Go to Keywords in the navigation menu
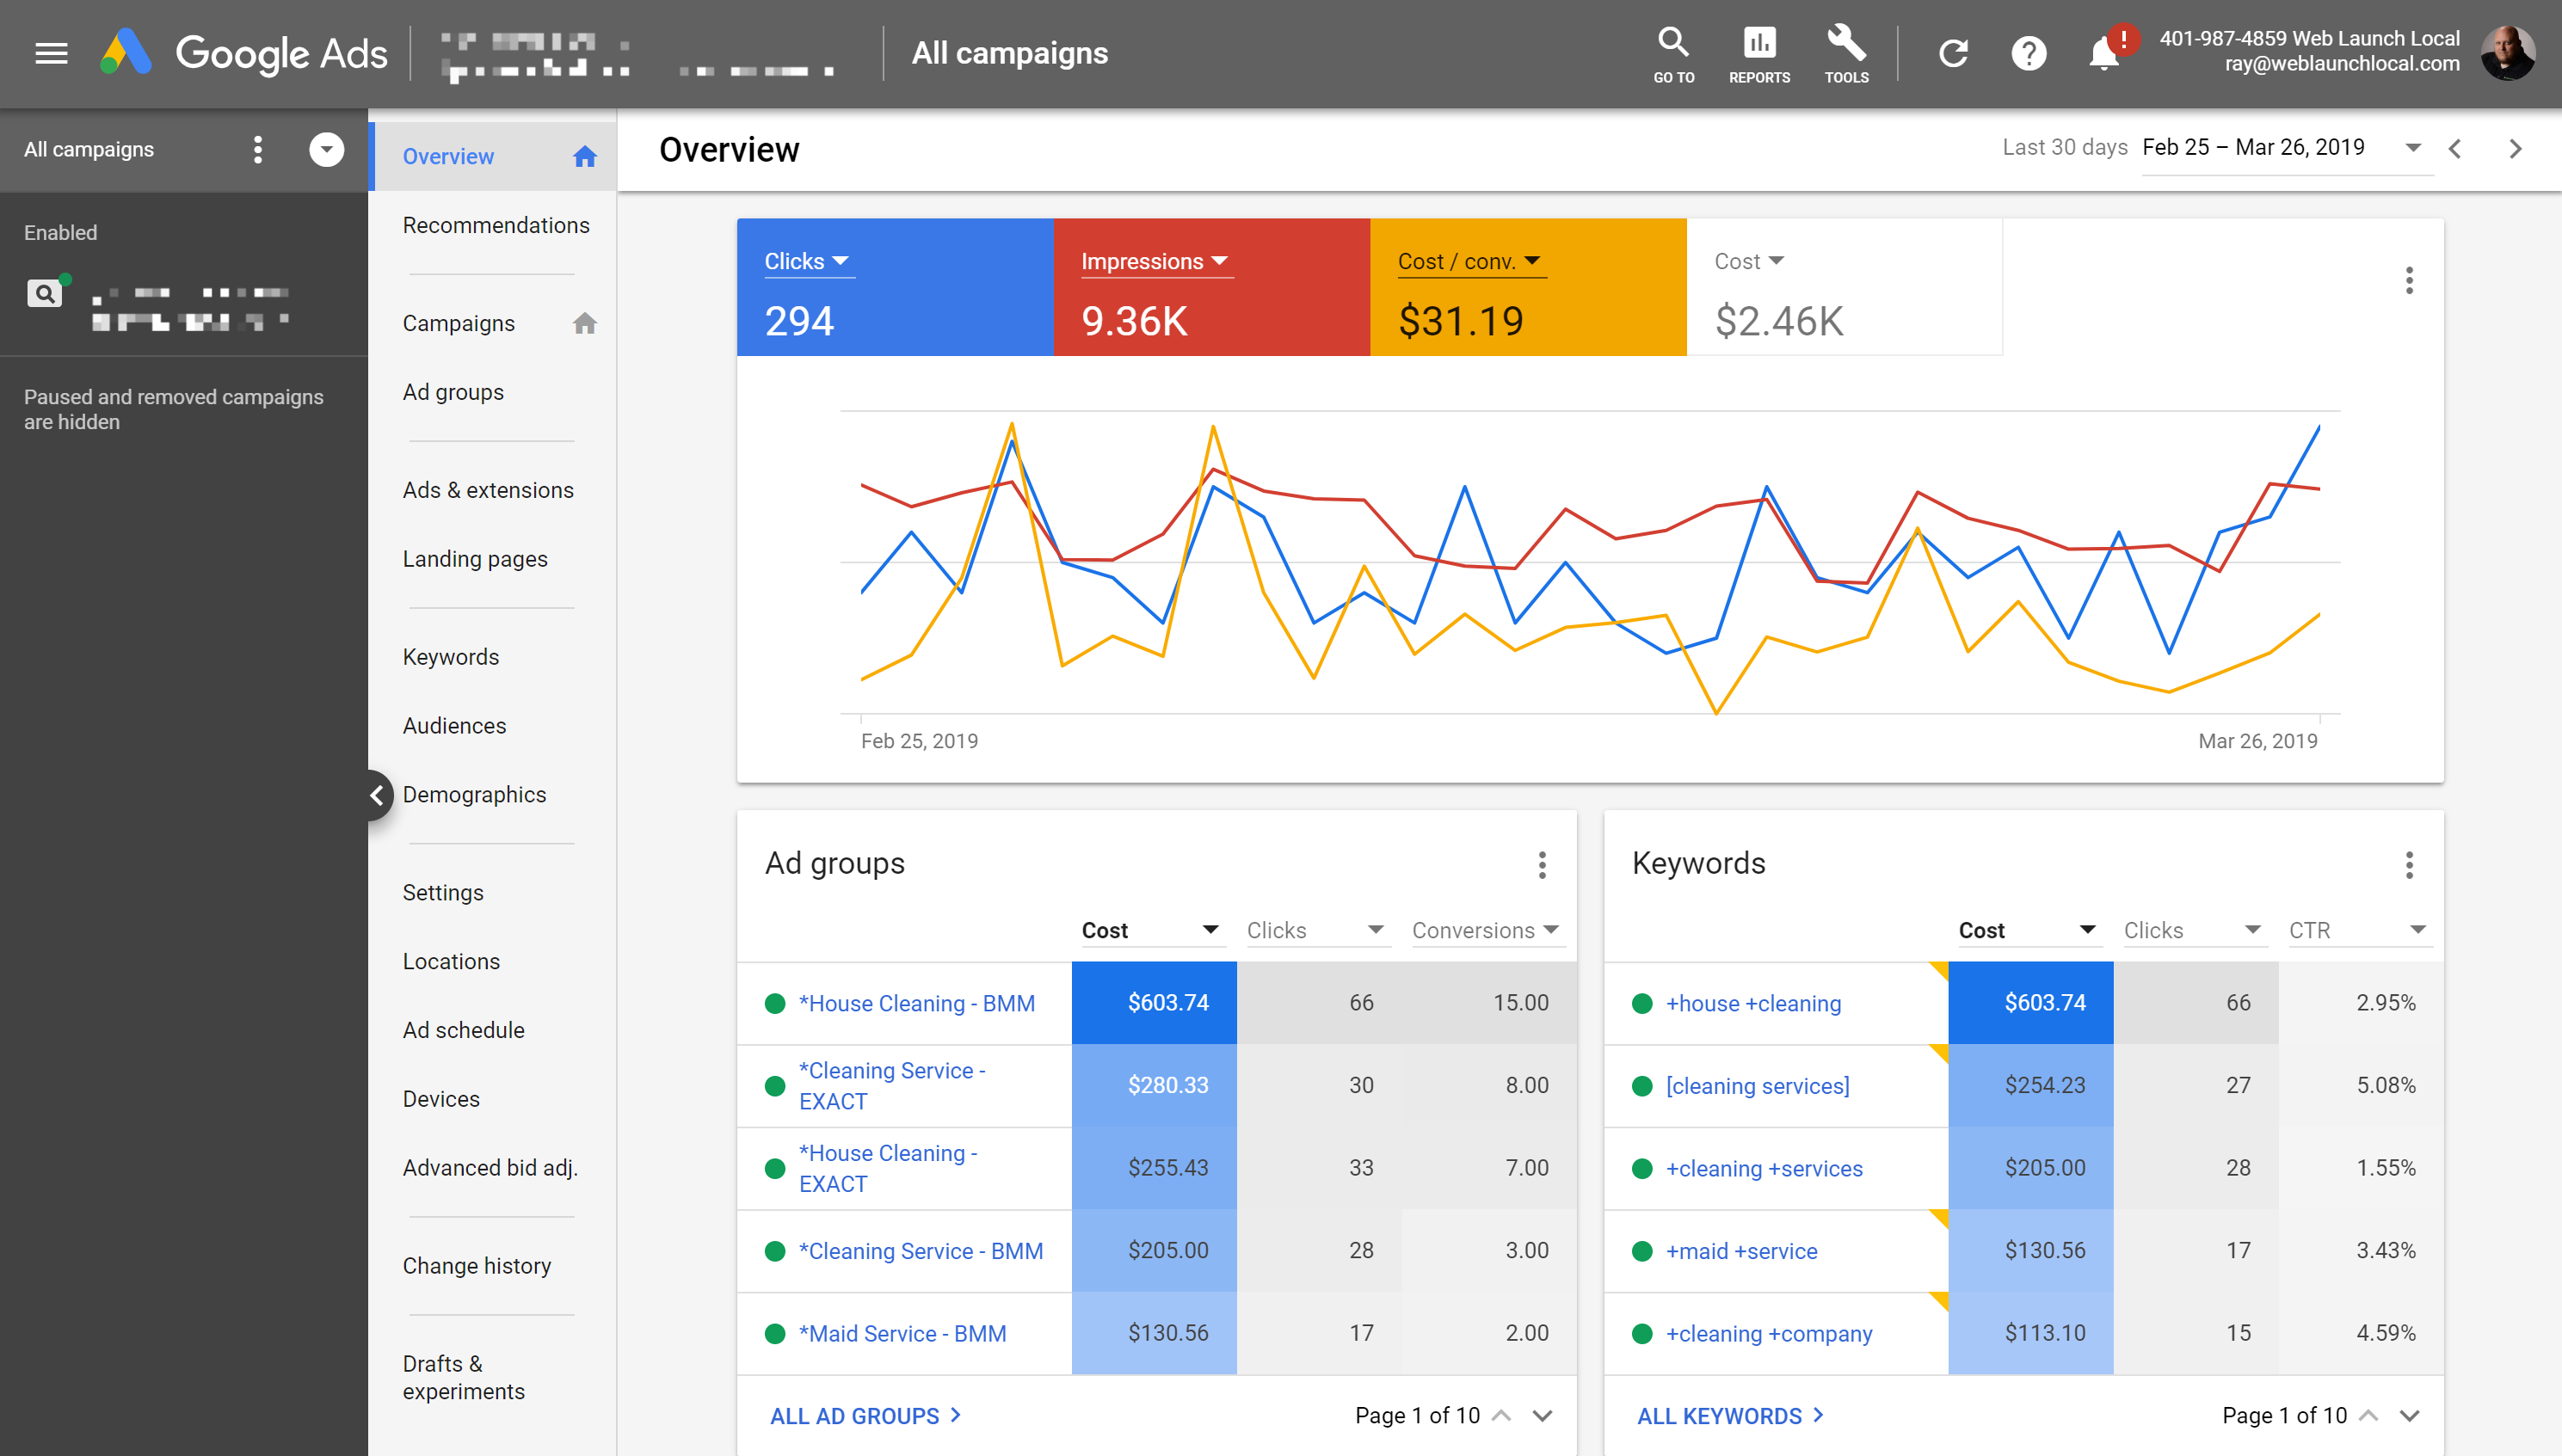Screen dimensions: 2562x1456 coord(450,657)
